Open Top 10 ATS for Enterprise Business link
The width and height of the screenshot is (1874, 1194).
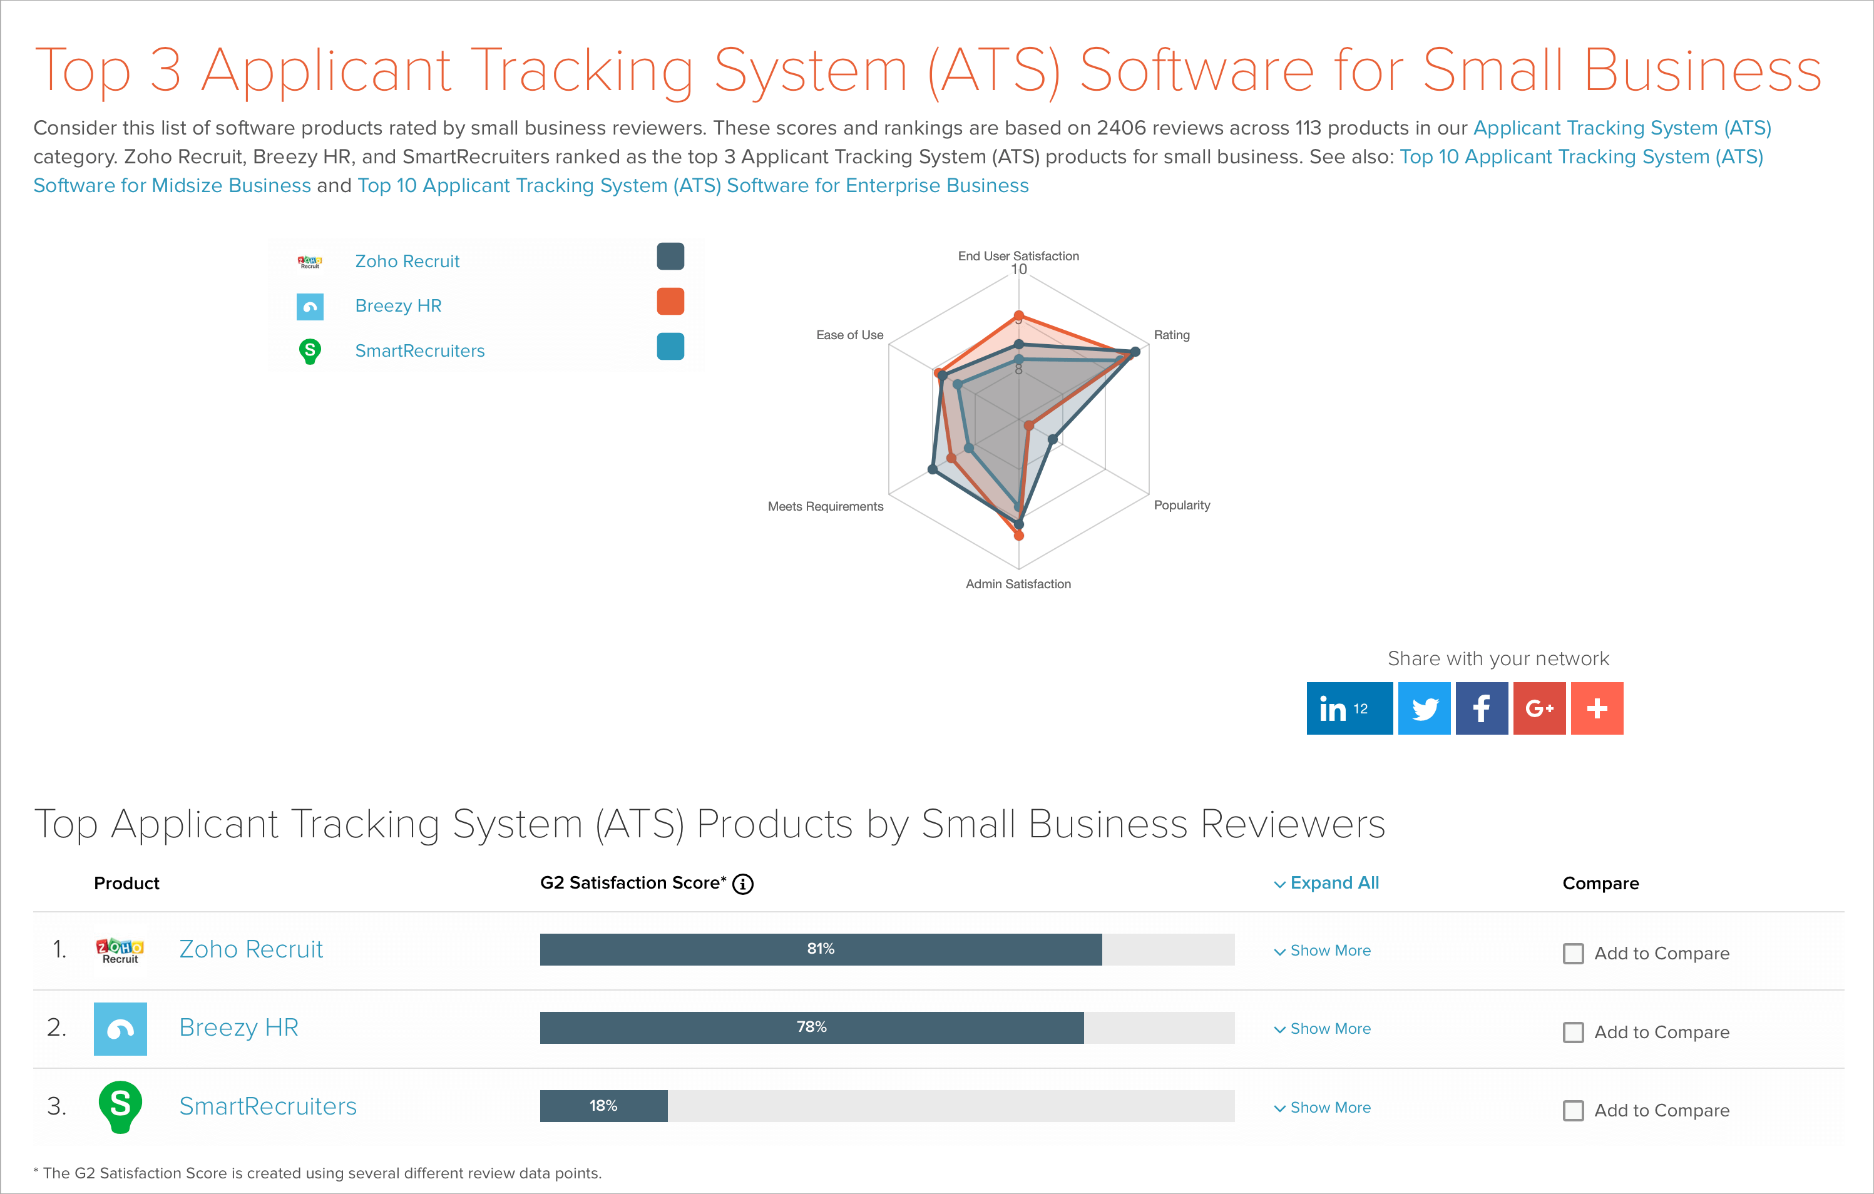click(x=693, y=185)
